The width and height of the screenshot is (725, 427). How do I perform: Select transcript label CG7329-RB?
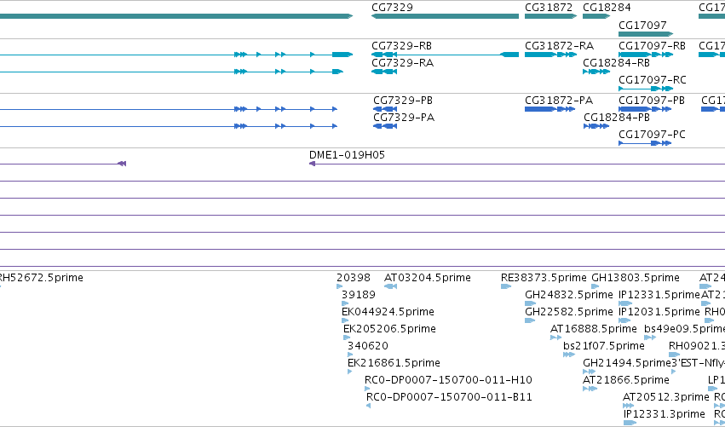tap(401, 46)
